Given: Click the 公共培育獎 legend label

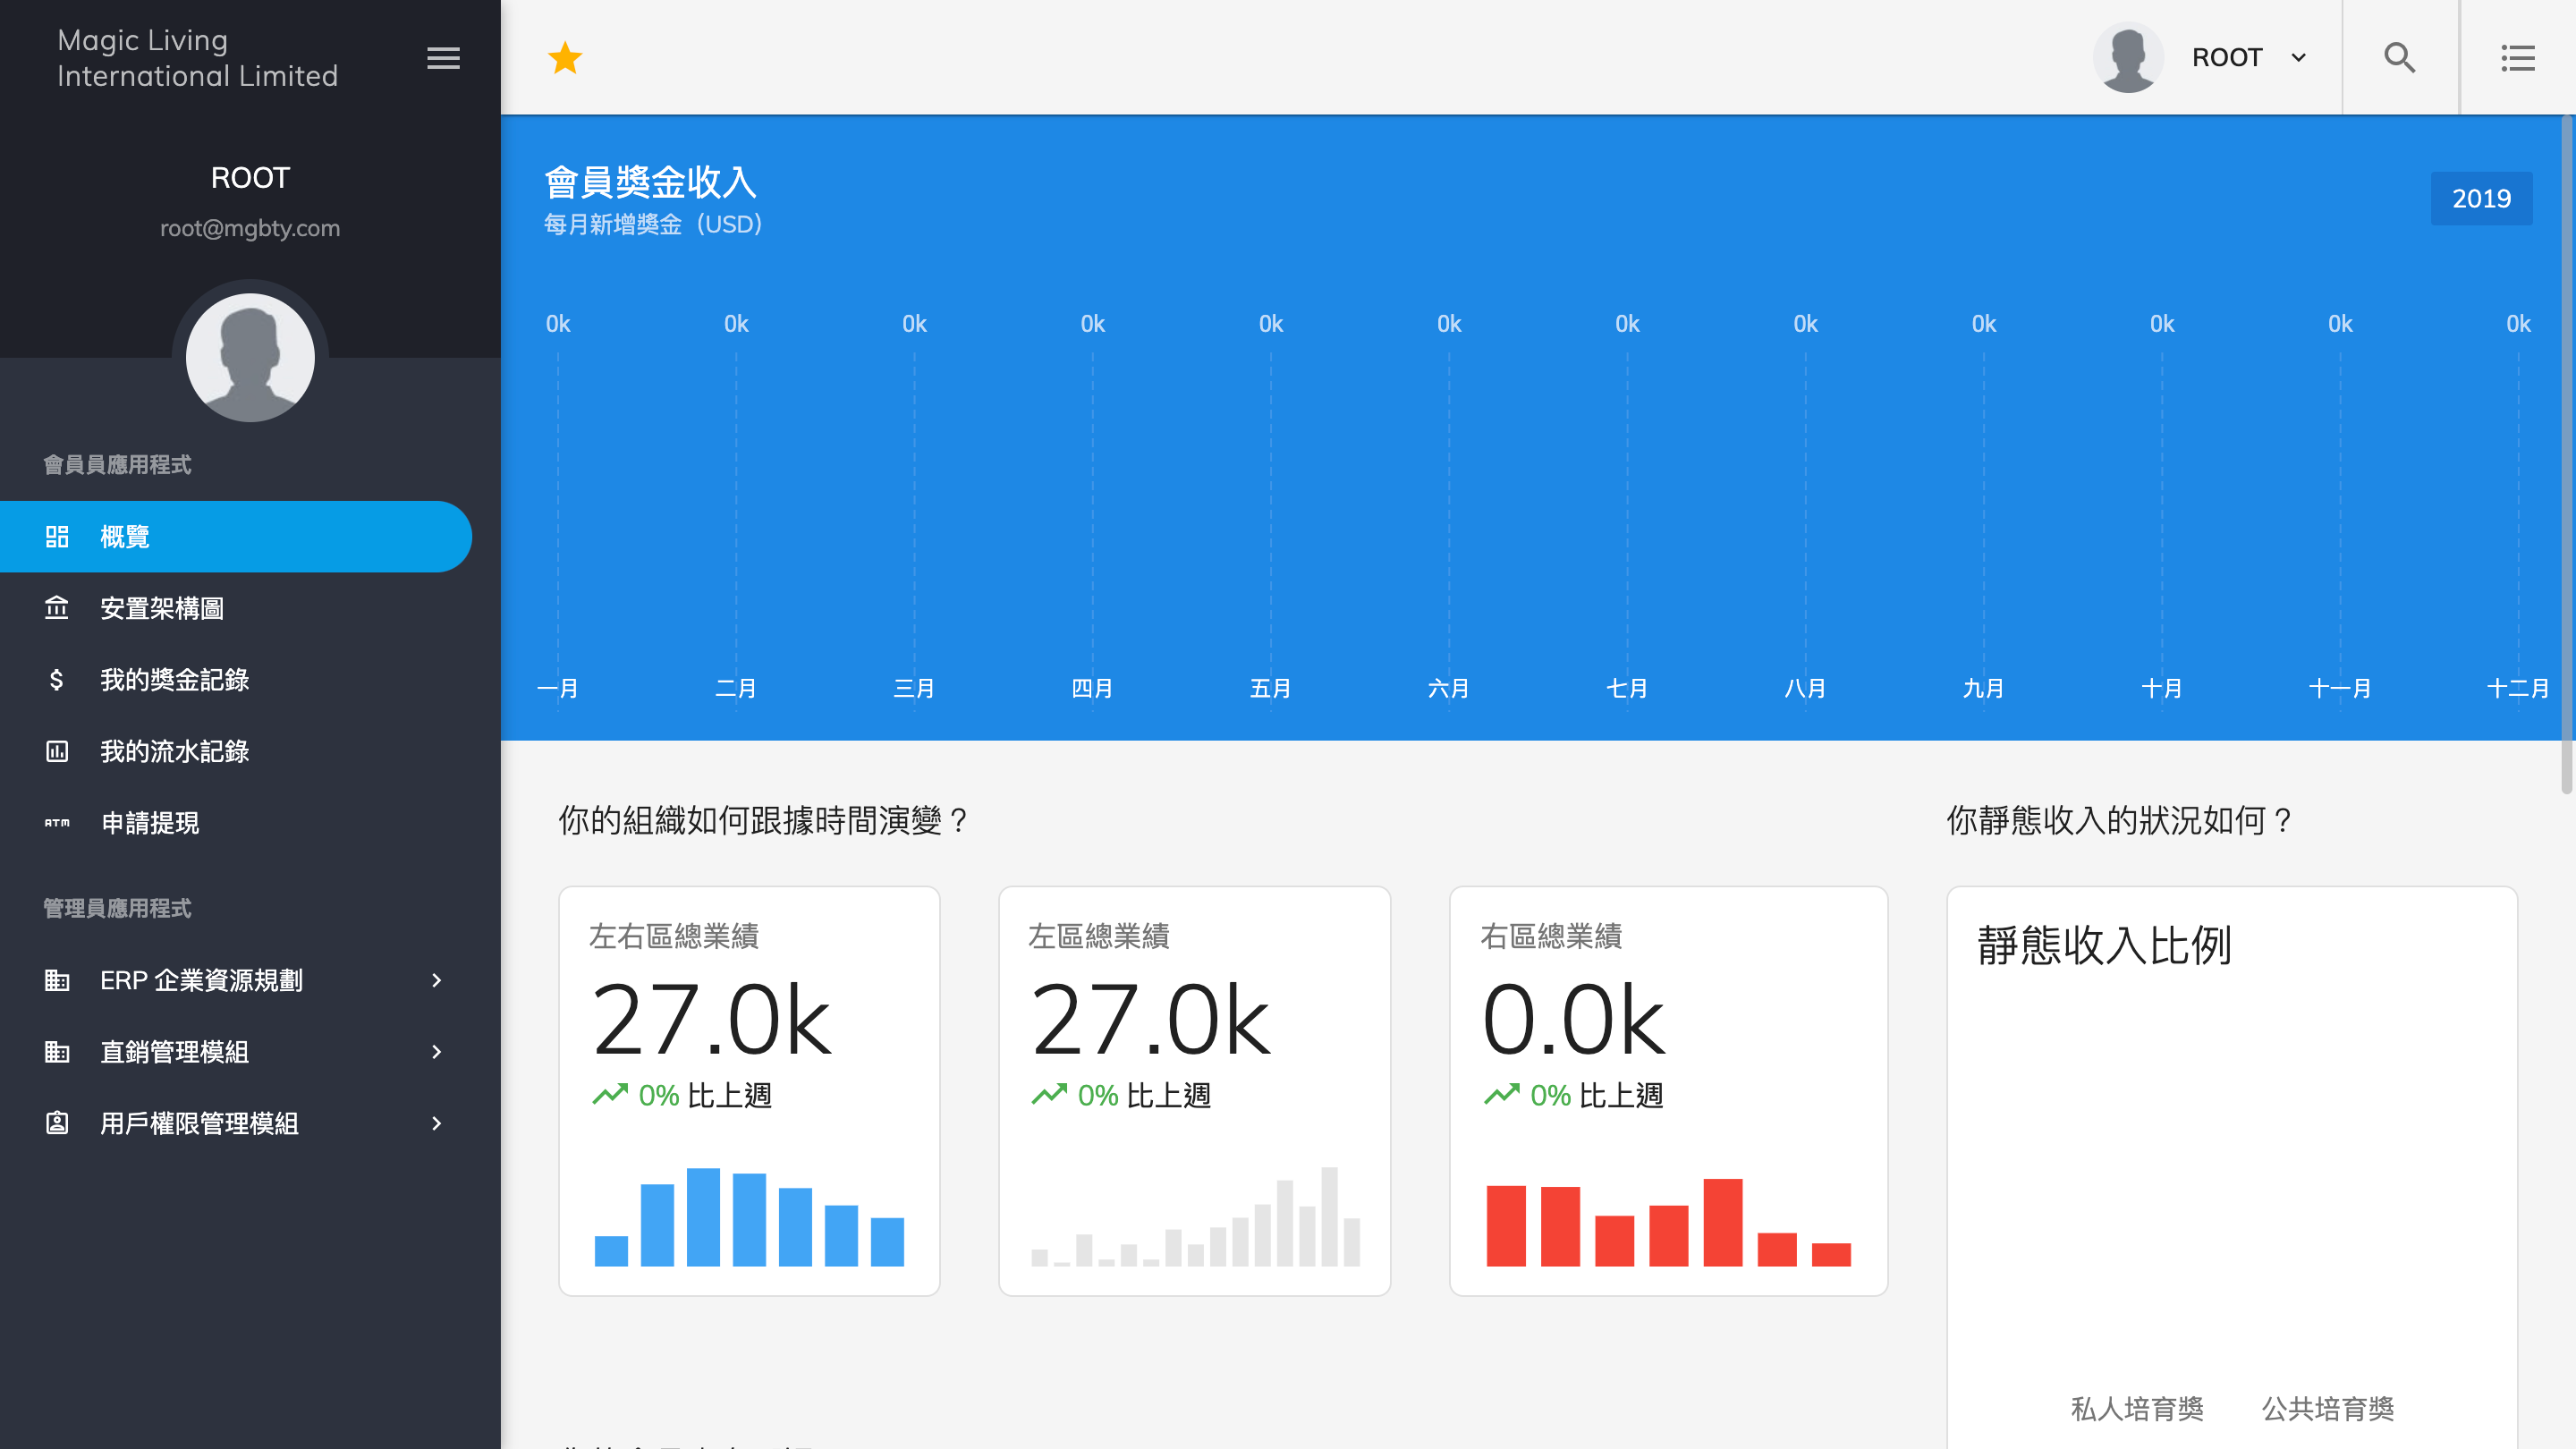Looking at the screenshot, I should coord(2328,1408).
